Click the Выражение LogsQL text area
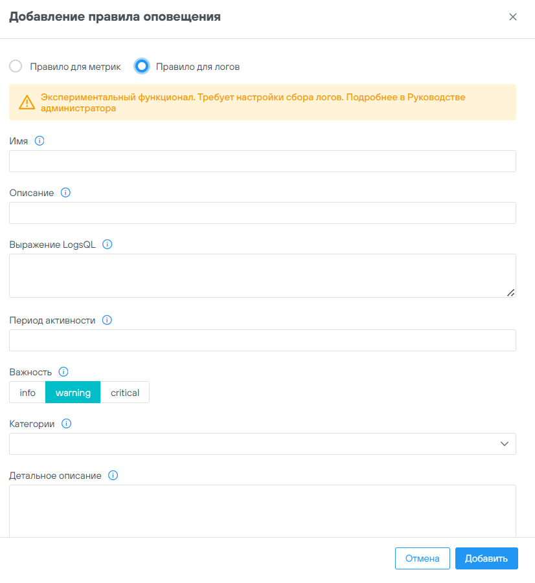 coord(262,276)
